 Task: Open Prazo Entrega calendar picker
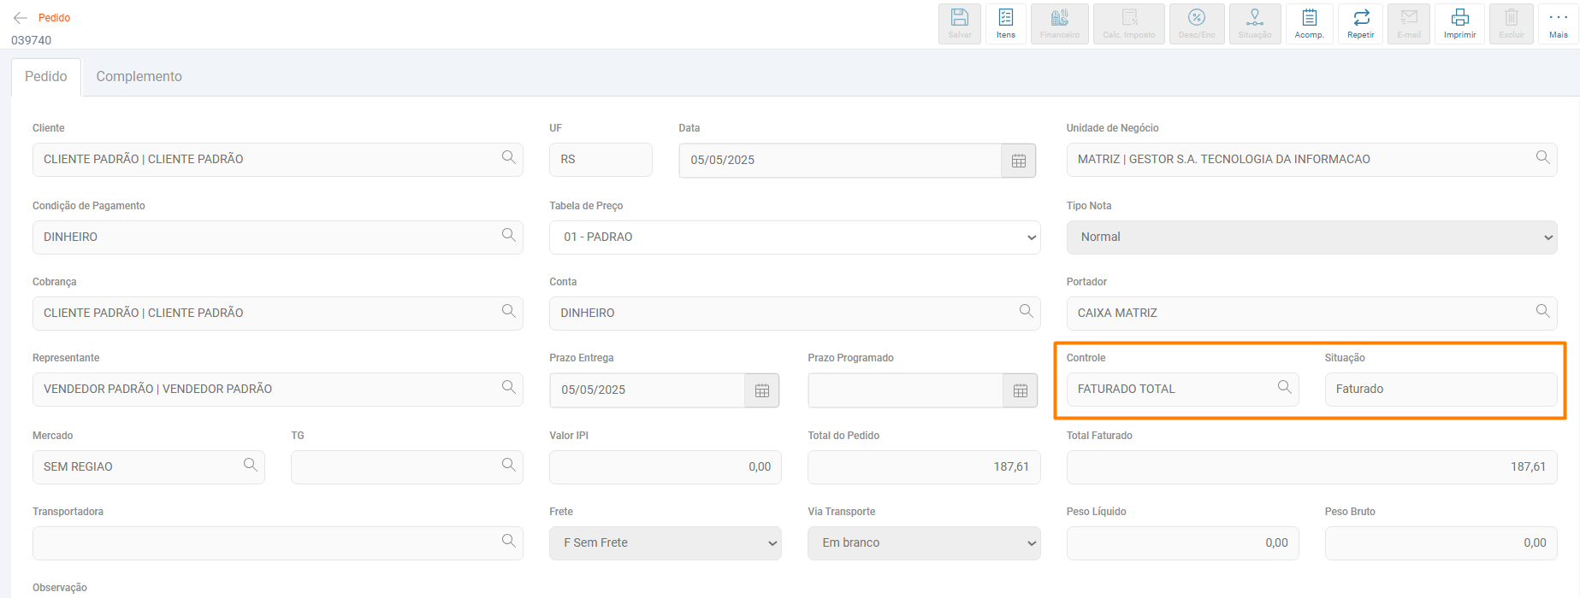[761, 390]
